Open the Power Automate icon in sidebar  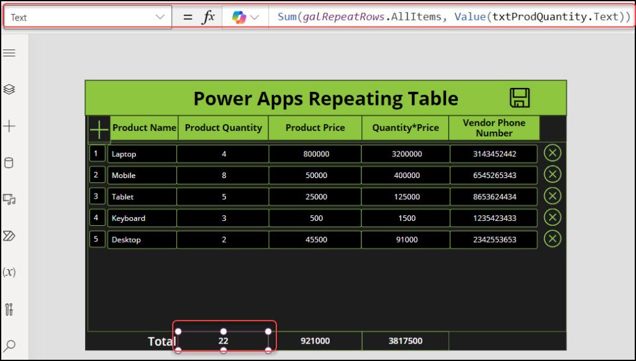coord(9,236)
